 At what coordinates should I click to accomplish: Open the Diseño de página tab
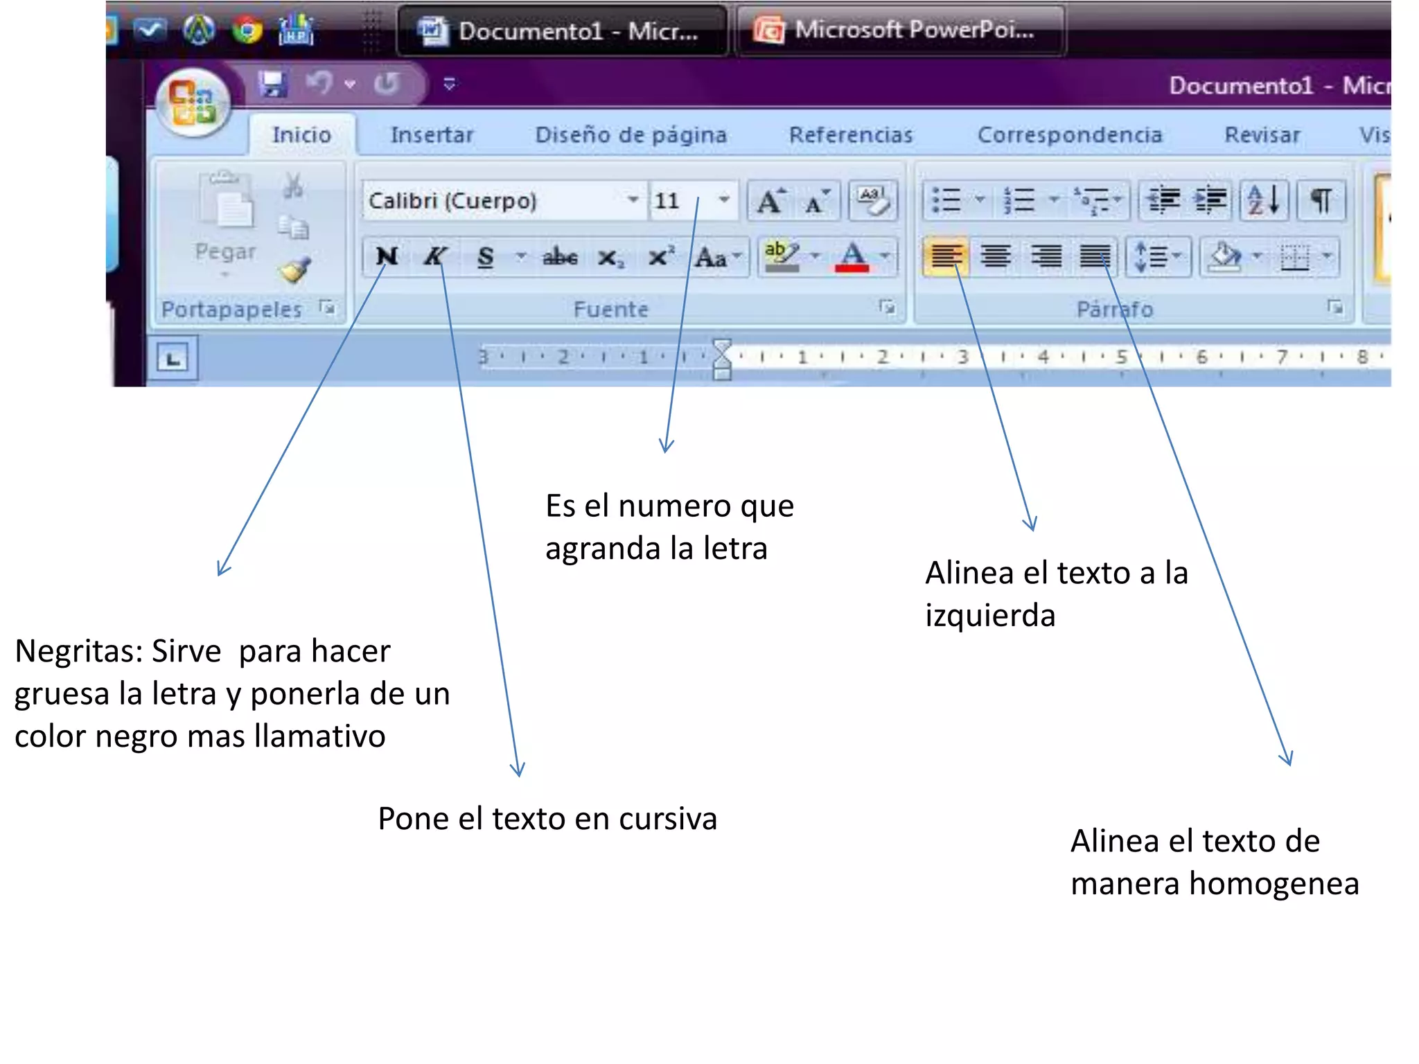631,134
